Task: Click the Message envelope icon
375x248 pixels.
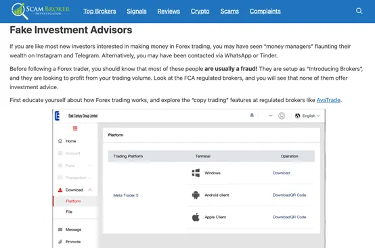Action: 60,230
